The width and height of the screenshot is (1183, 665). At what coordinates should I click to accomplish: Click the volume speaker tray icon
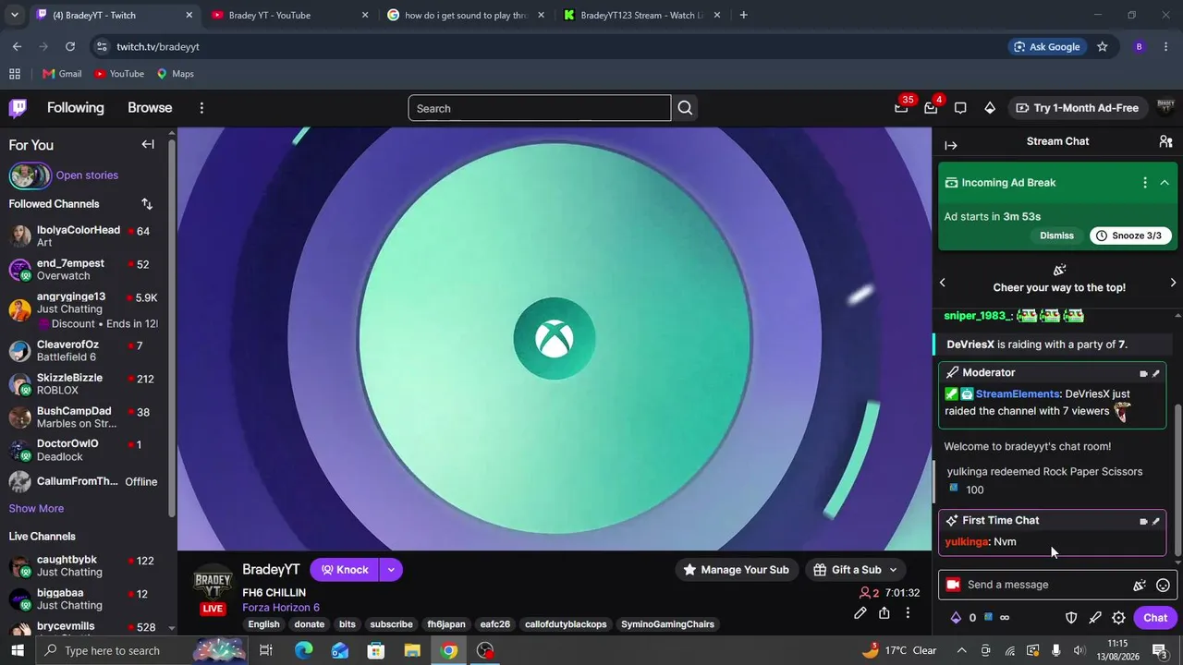click(1079, 650)
